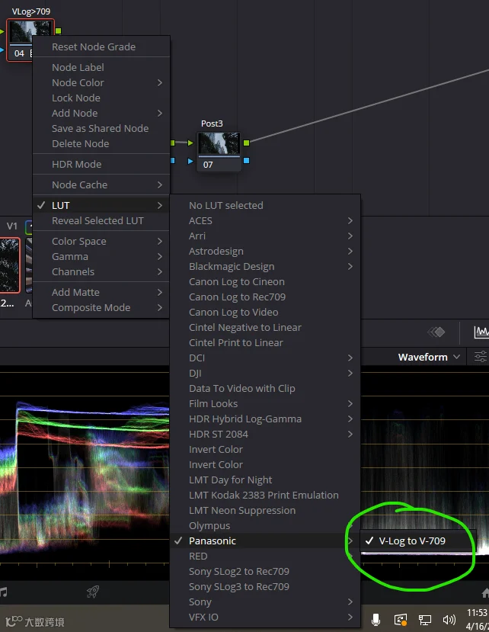Apply LMT Kodak 2383 Print Emulation
This screenshot has width=489, height=632.
coord(264,496)
